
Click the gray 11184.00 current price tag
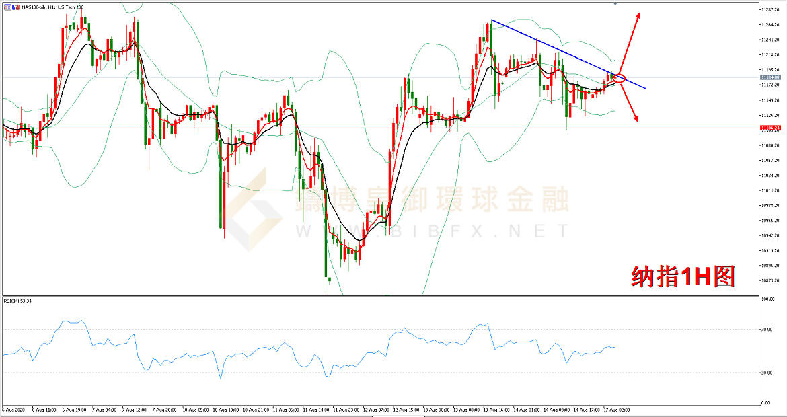click(x=770, y=77)
